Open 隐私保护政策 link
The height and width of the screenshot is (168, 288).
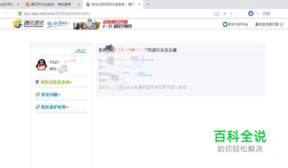55,107
